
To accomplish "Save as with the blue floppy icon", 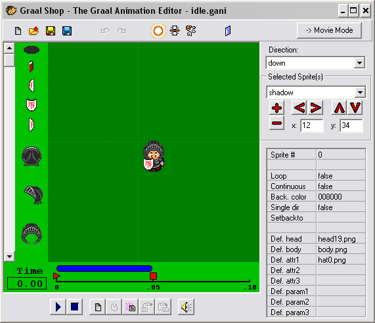I will point(67,31).
